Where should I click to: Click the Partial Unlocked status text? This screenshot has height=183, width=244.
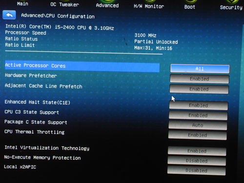point(156,41)
